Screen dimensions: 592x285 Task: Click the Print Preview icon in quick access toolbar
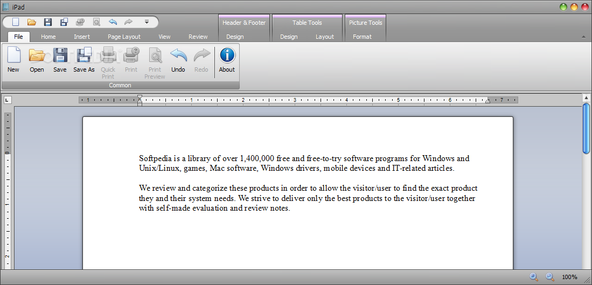click(x=96, y=22)
